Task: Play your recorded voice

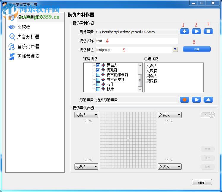Action: pyautogui.click(x=196, y=100)
